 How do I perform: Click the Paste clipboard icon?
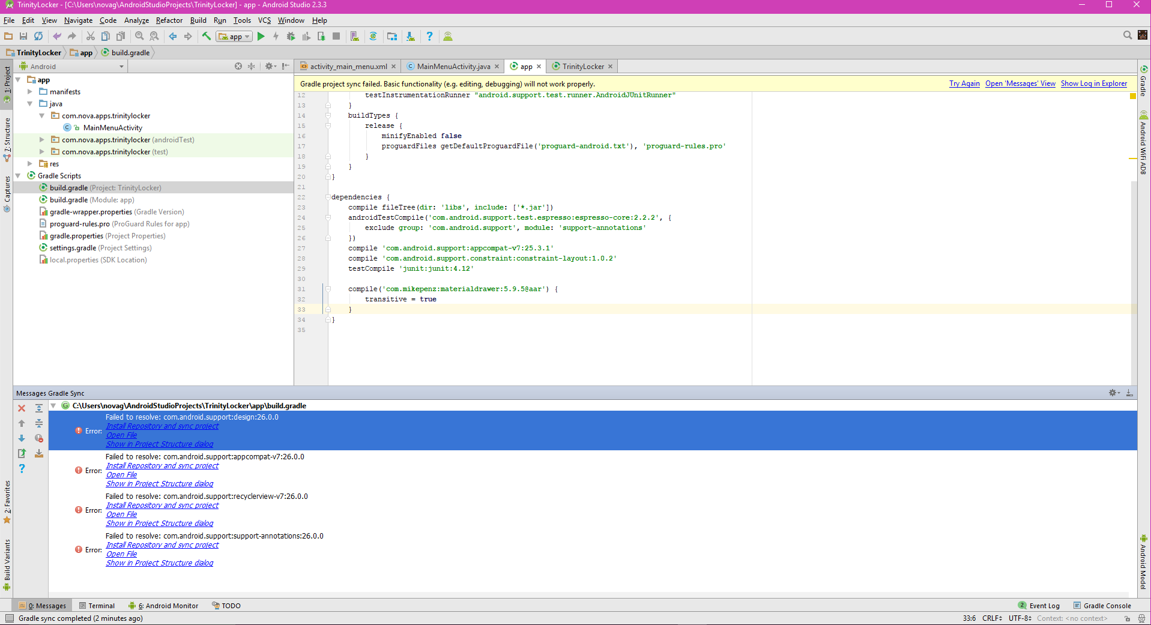click(x=121, y=37)
